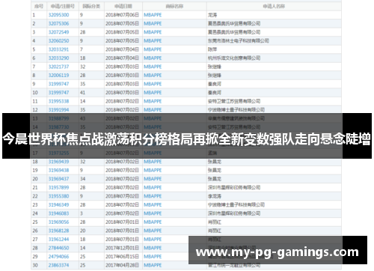Open registration number 31973255 link
This screenshot has height=271, width=374.
(58, 153)
